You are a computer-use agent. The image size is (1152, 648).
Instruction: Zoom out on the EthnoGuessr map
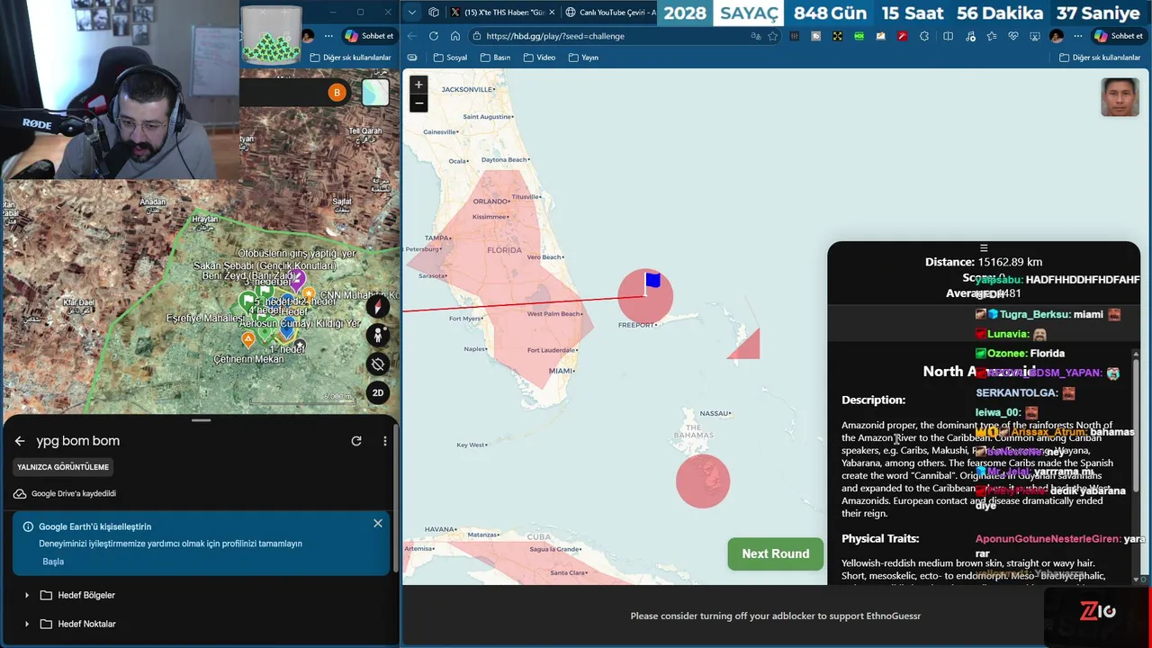pyautogui.click(x=418, y=103)
